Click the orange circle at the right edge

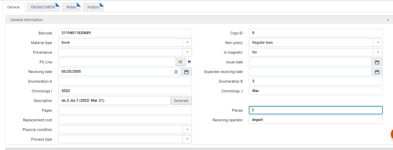392,134
